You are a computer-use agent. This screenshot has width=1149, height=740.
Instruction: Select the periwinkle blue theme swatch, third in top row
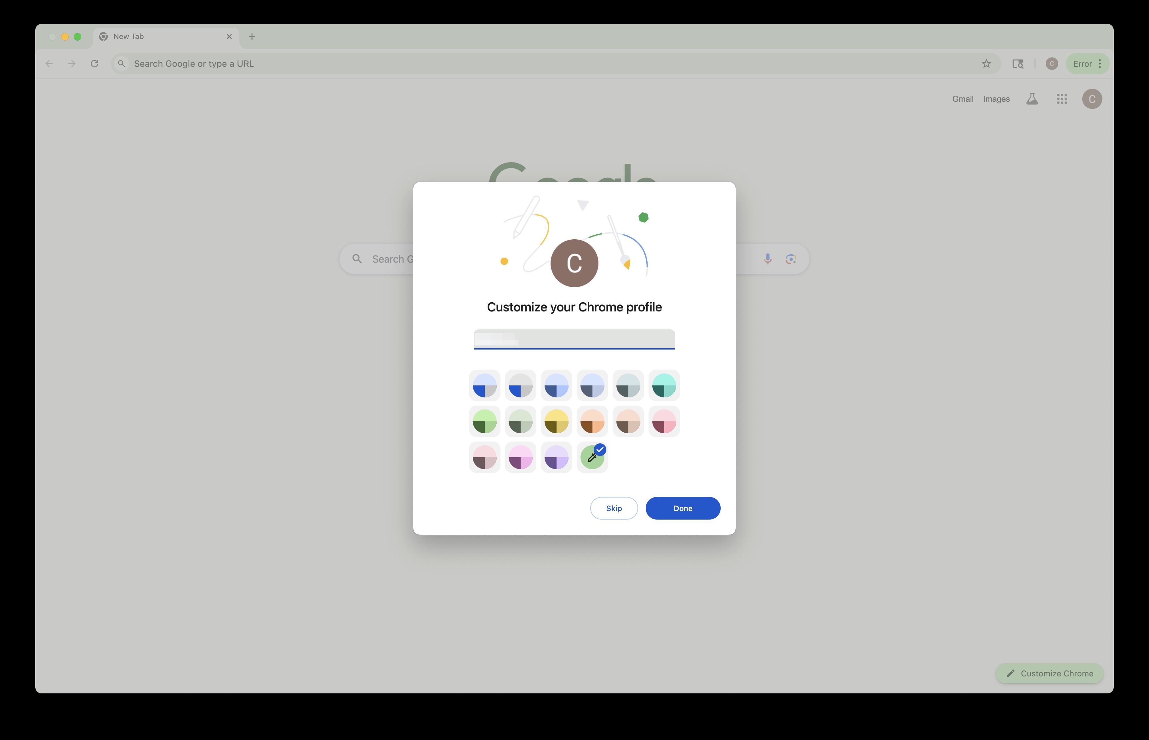(x=557, y=385)
